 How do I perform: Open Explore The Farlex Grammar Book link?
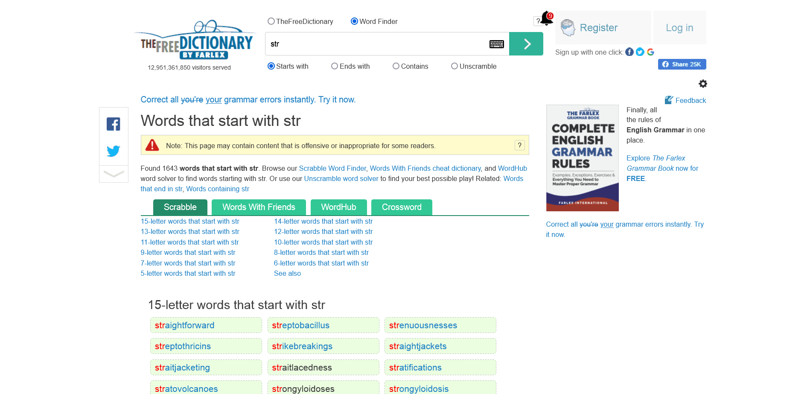[x=662, y=168]
